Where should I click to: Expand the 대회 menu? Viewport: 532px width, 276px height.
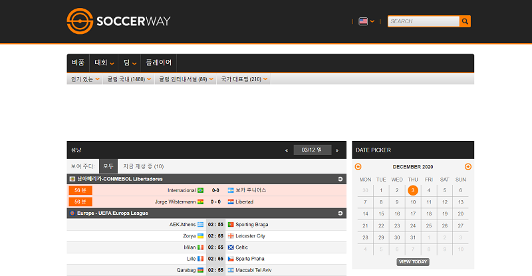point(104,63)
